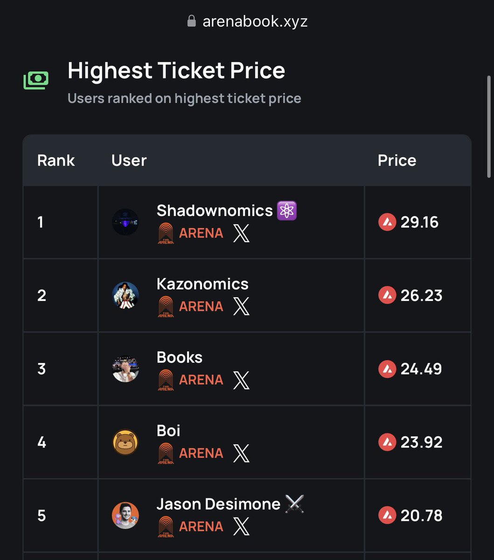Click Shadownomics' avatar thumbnail
494x560 pixels.
pyautogui.click(x=125, y=222)
